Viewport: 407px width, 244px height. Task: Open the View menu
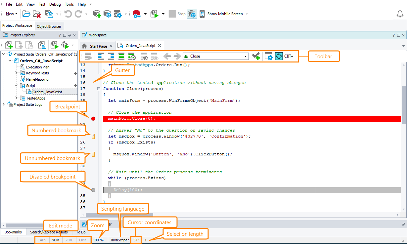tap(30, 4)
